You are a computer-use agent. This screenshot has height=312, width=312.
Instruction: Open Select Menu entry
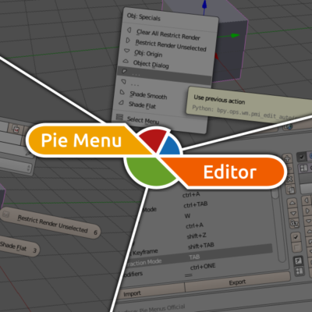(x=143, y=121)
